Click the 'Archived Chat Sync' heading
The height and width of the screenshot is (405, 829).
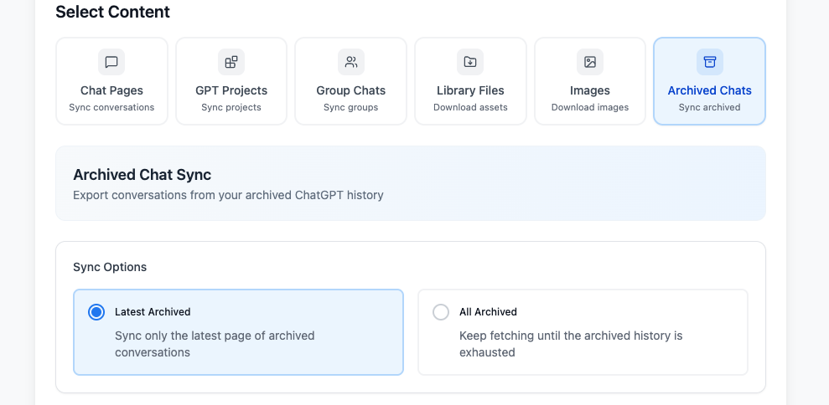coord(142,175)
